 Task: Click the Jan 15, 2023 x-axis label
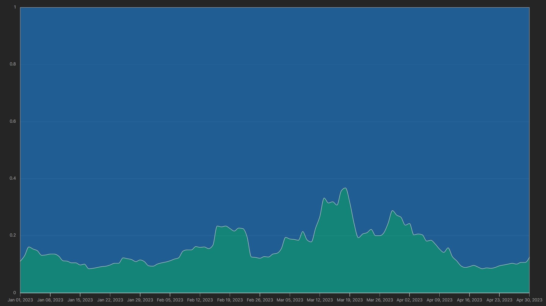[80, 300]
